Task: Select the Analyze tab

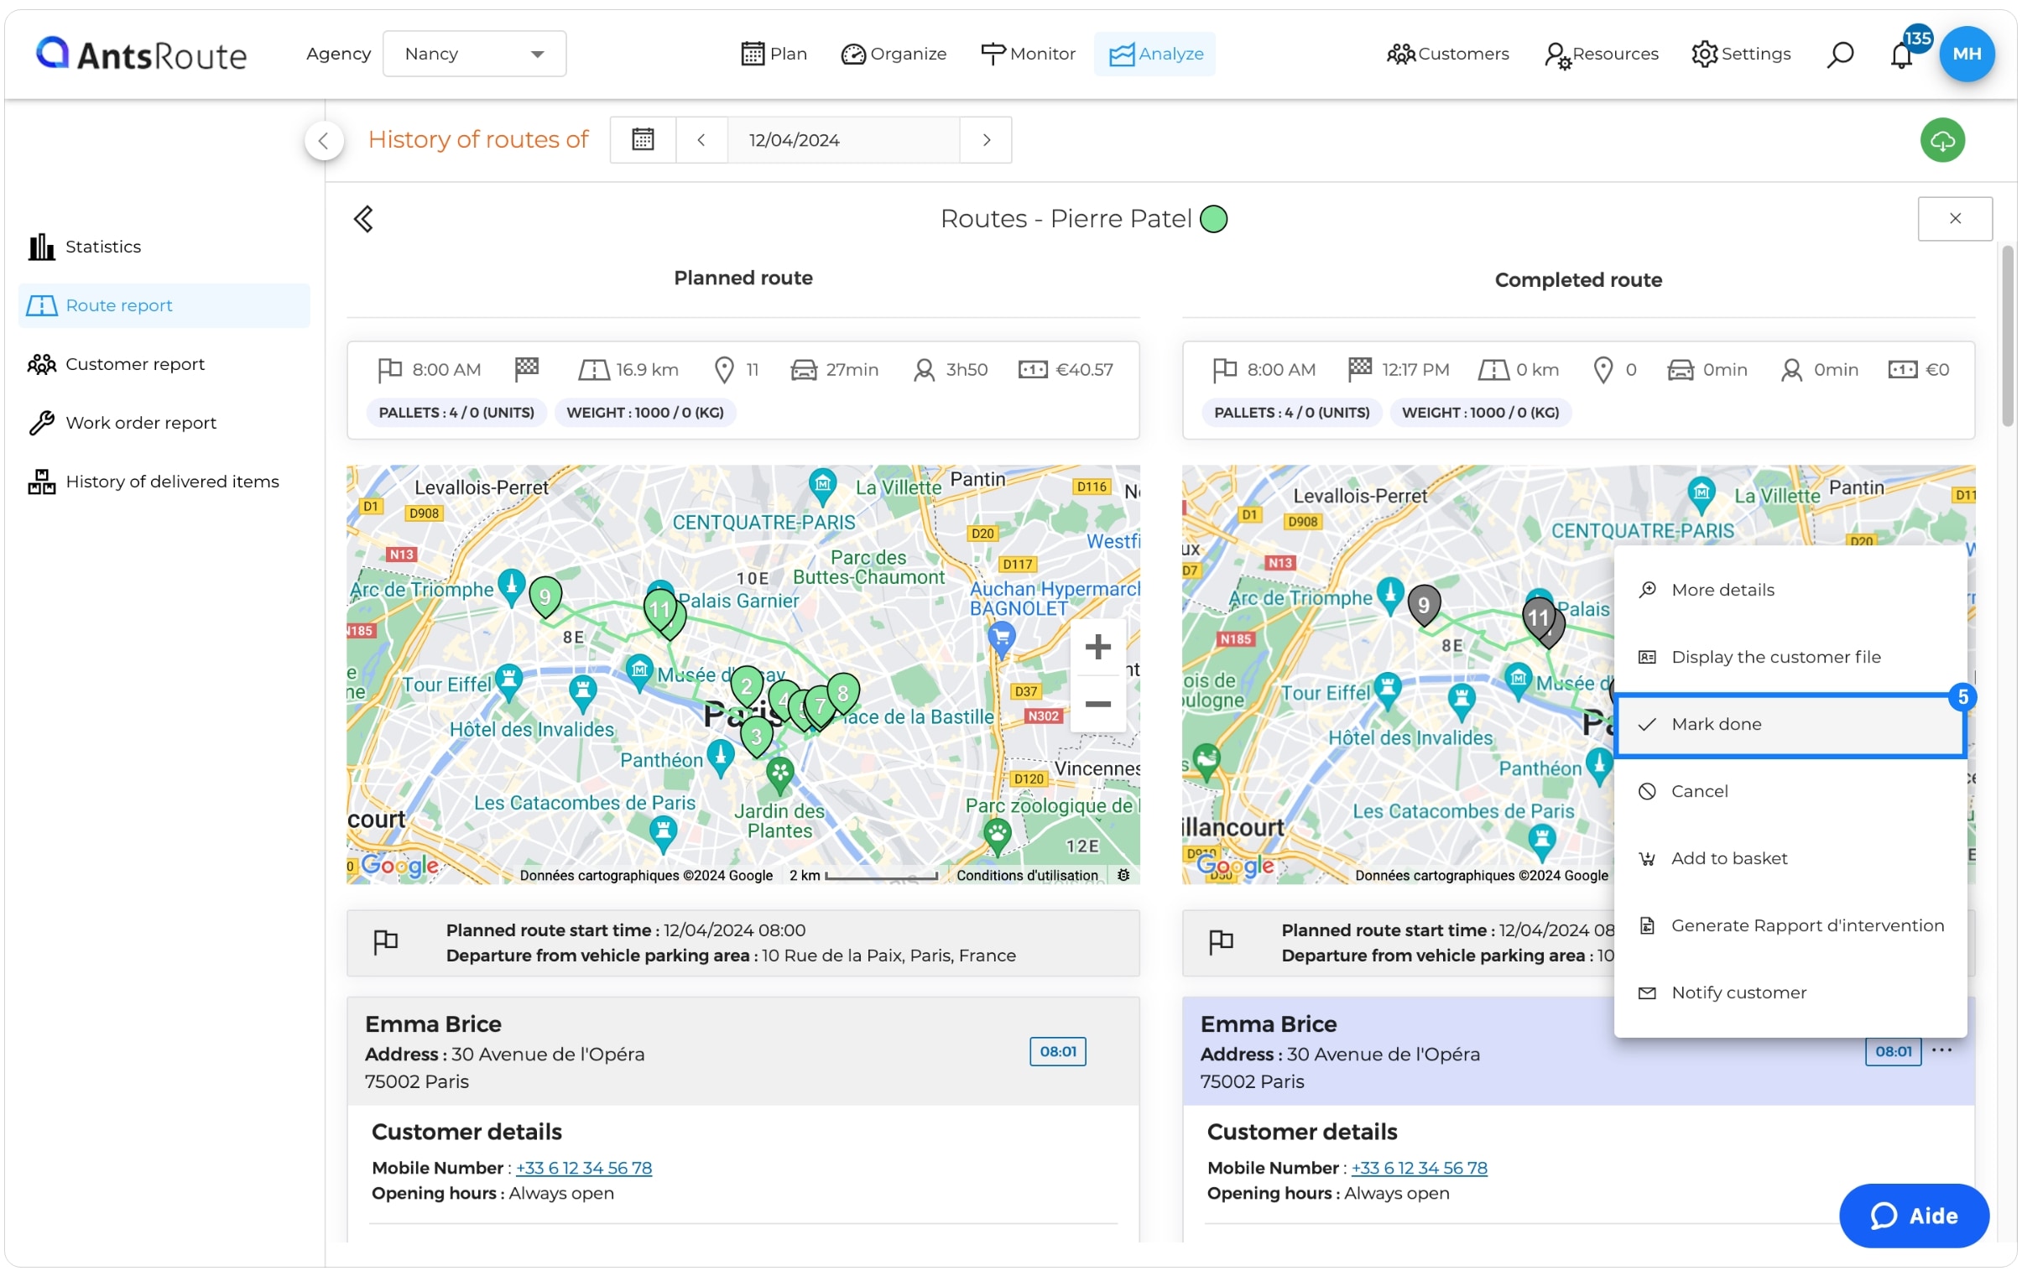Action: pyautogui.click(x=1155, y=54)
